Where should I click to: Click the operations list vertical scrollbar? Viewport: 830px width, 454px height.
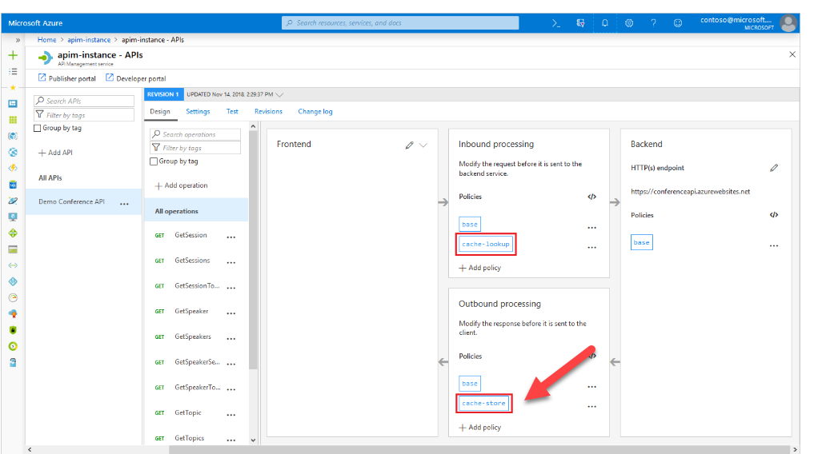coord(253,249)
